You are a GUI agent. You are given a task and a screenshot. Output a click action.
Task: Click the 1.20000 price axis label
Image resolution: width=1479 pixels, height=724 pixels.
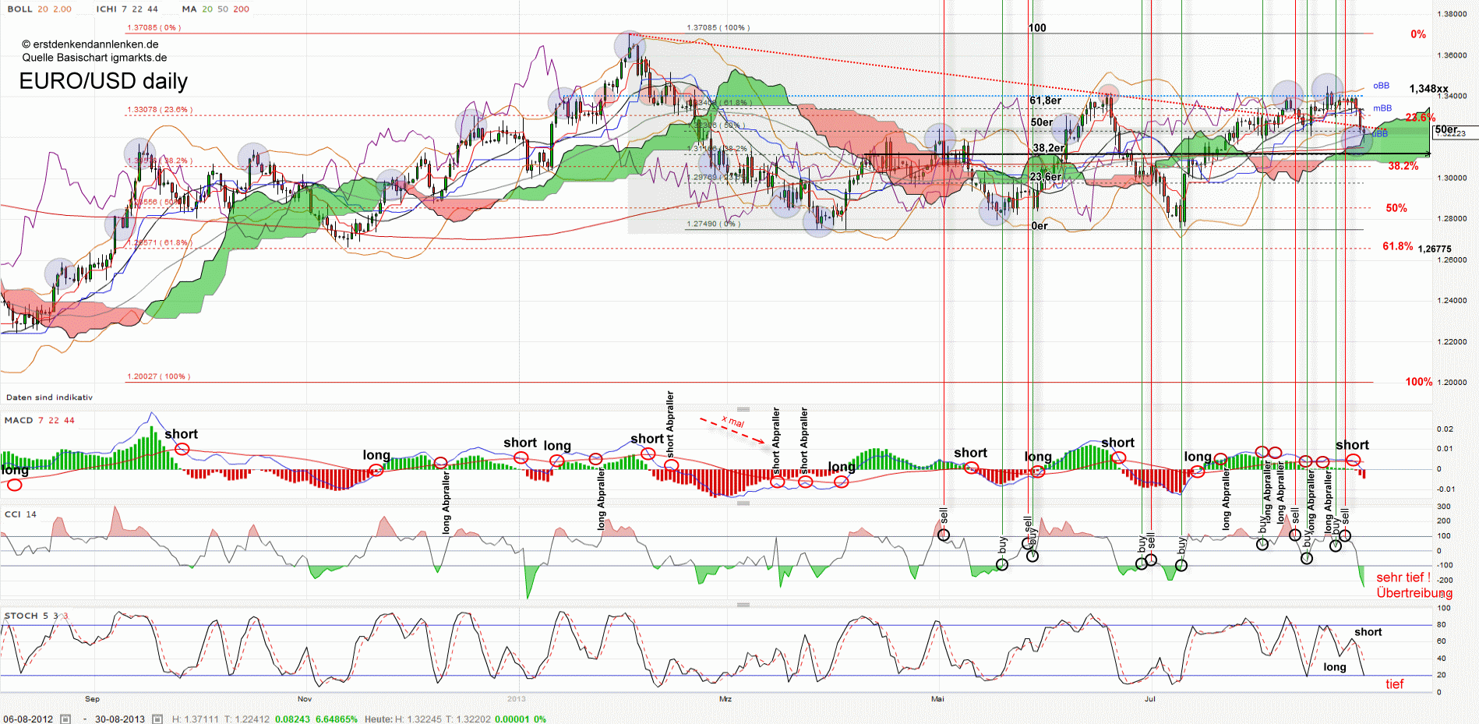[1453, 383]
